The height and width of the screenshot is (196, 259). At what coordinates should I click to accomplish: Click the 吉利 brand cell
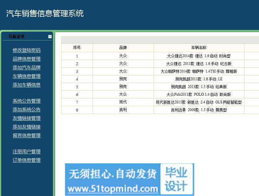tap(123, 110)
